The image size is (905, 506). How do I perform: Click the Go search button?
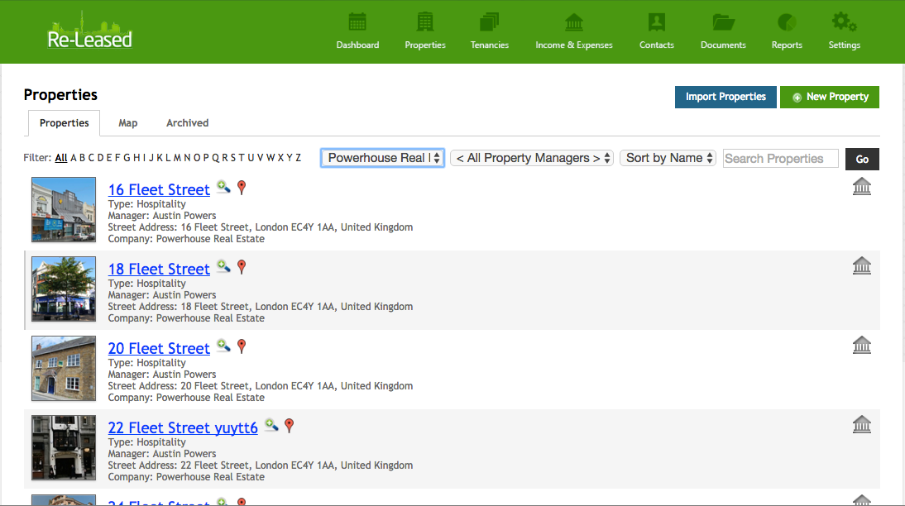coord(862,160)
